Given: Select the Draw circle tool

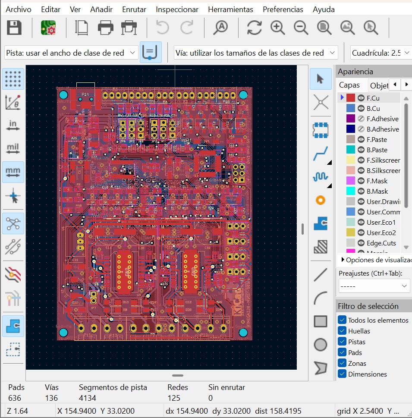Looking at the screenshot, I should [x=320, y=344].
